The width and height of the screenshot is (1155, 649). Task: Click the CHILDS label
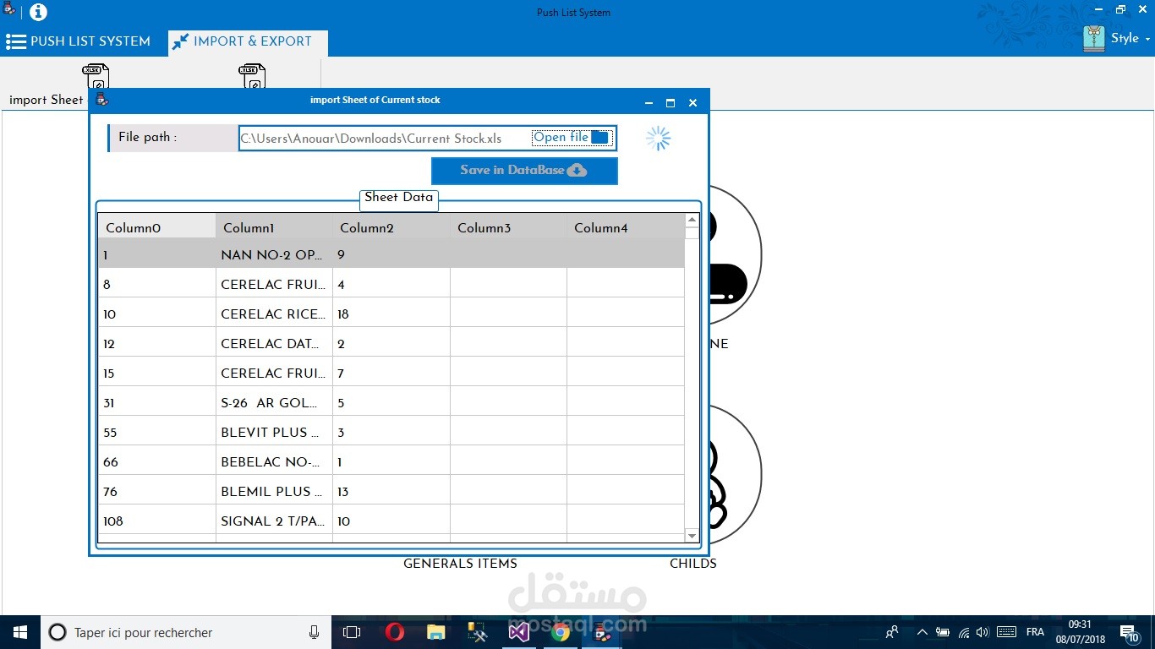tap(693, 564)
